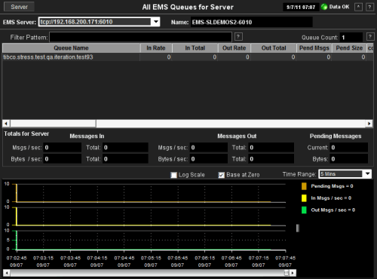
Task: Click the chart time scrollbar track
Action: click(x=147, y=273)
